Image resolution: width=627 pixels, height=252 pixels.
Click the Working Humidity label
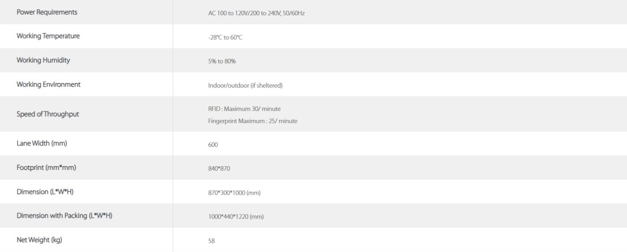click(x=43, y=60)
